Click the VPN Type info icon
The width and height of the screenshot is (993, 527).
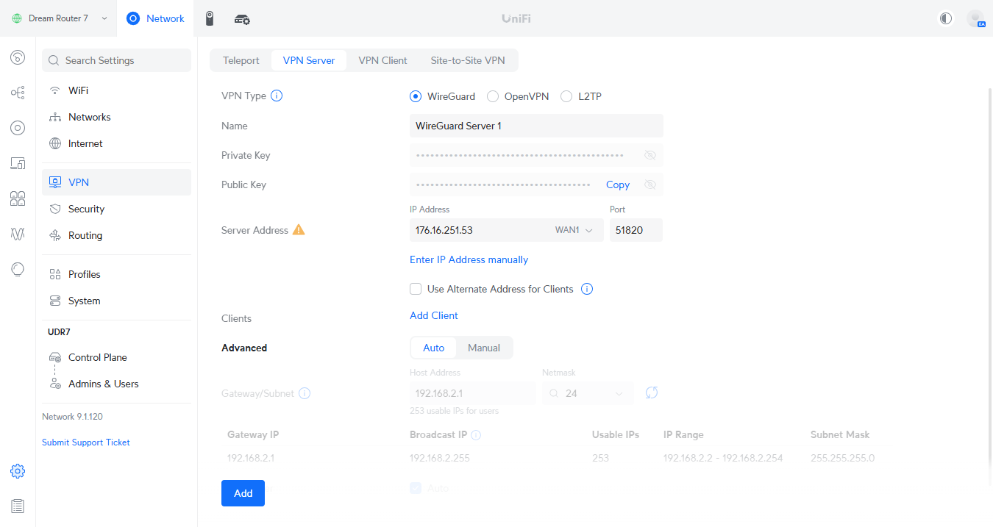[x=277, y=96]
